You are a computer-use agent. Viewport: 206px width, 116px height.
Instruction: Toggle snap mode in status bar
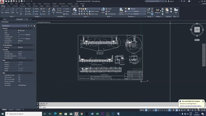(x=149, y=110)
